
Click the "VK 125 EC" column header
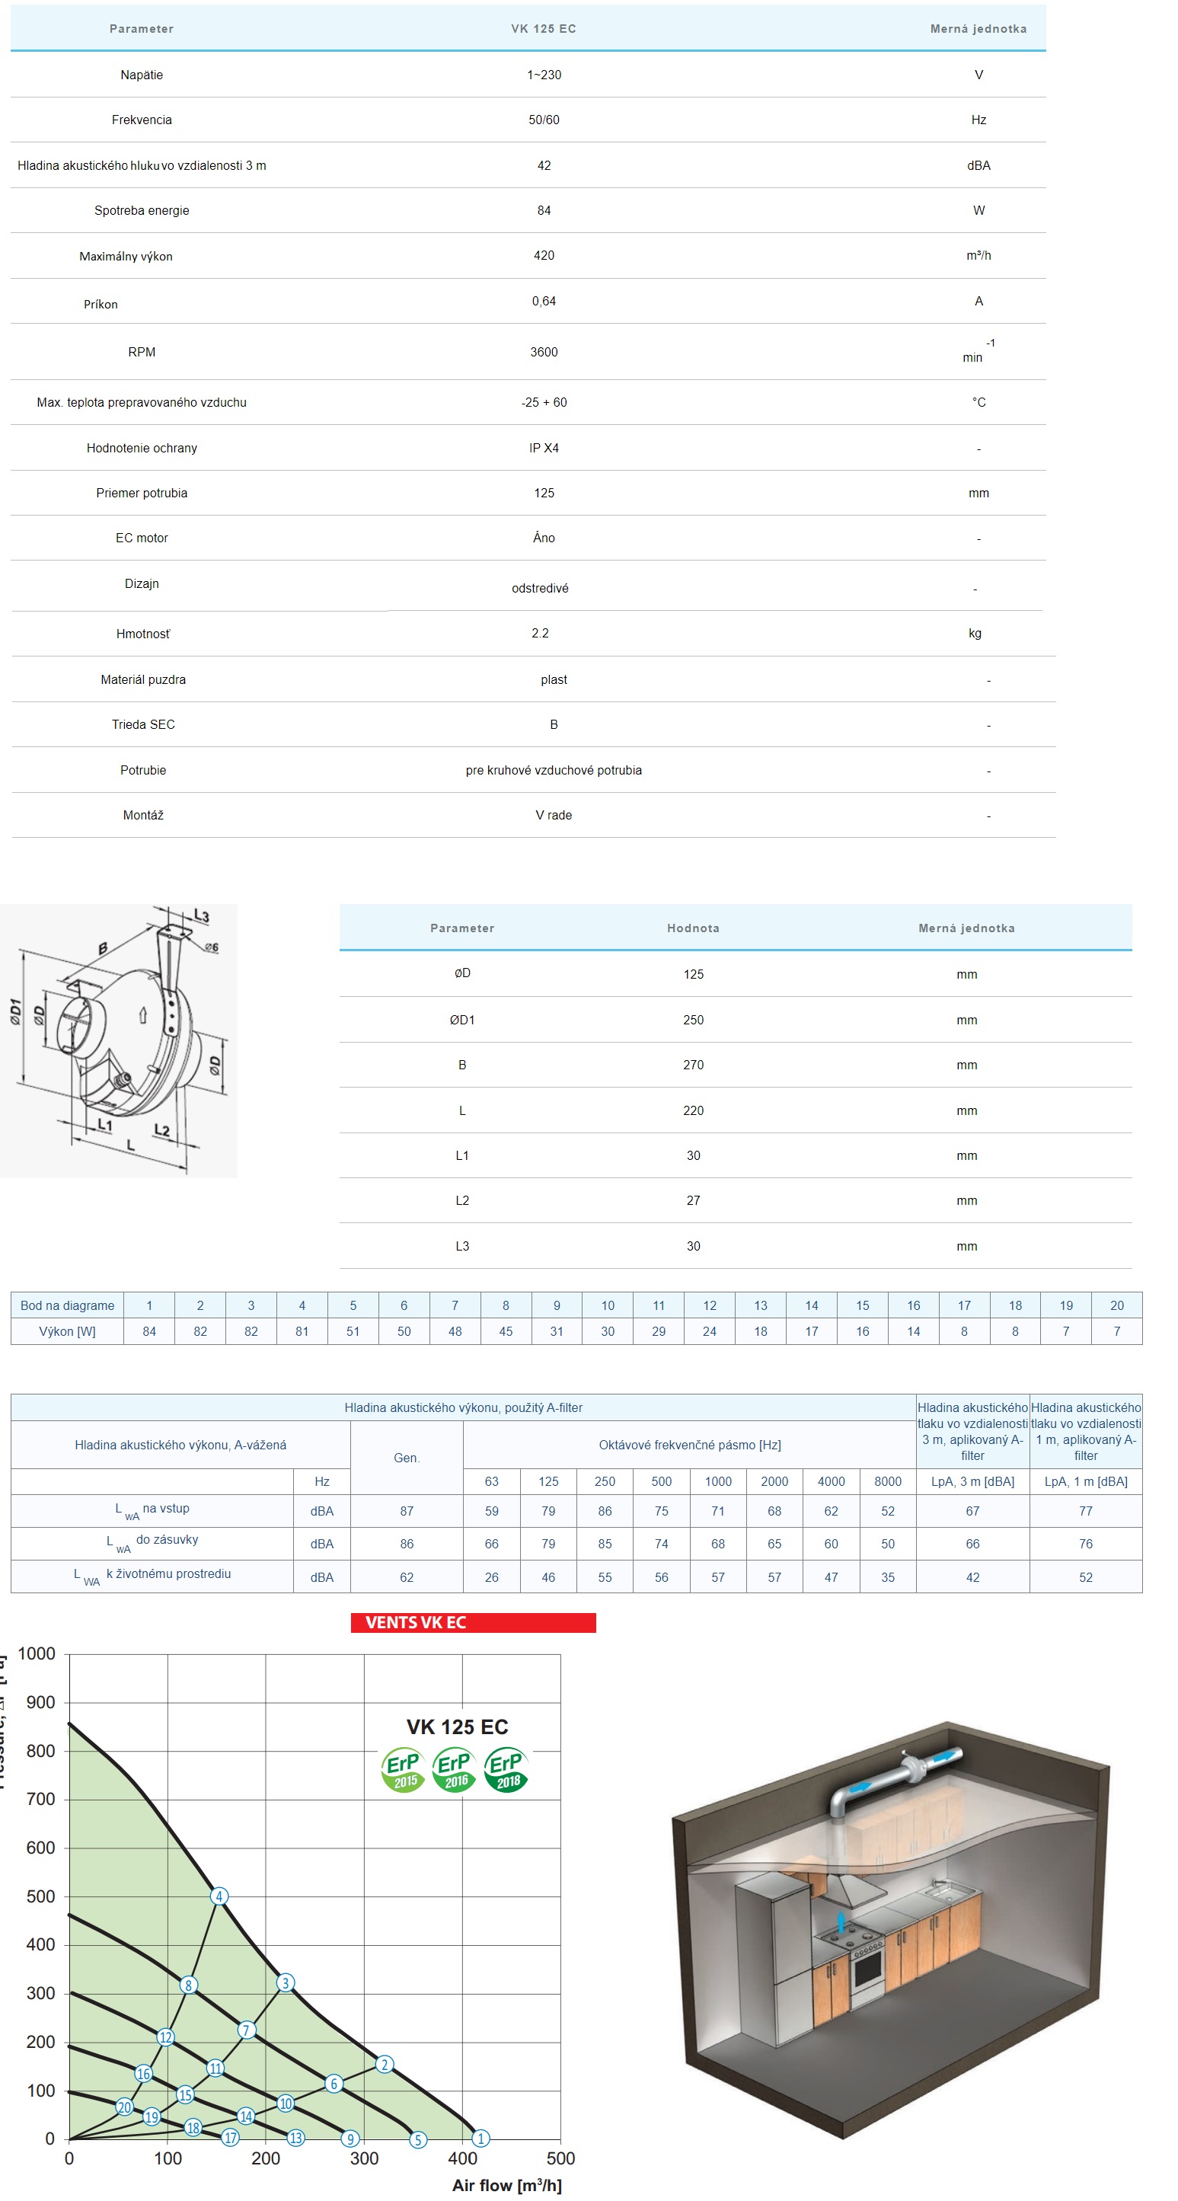click(543, 29)
